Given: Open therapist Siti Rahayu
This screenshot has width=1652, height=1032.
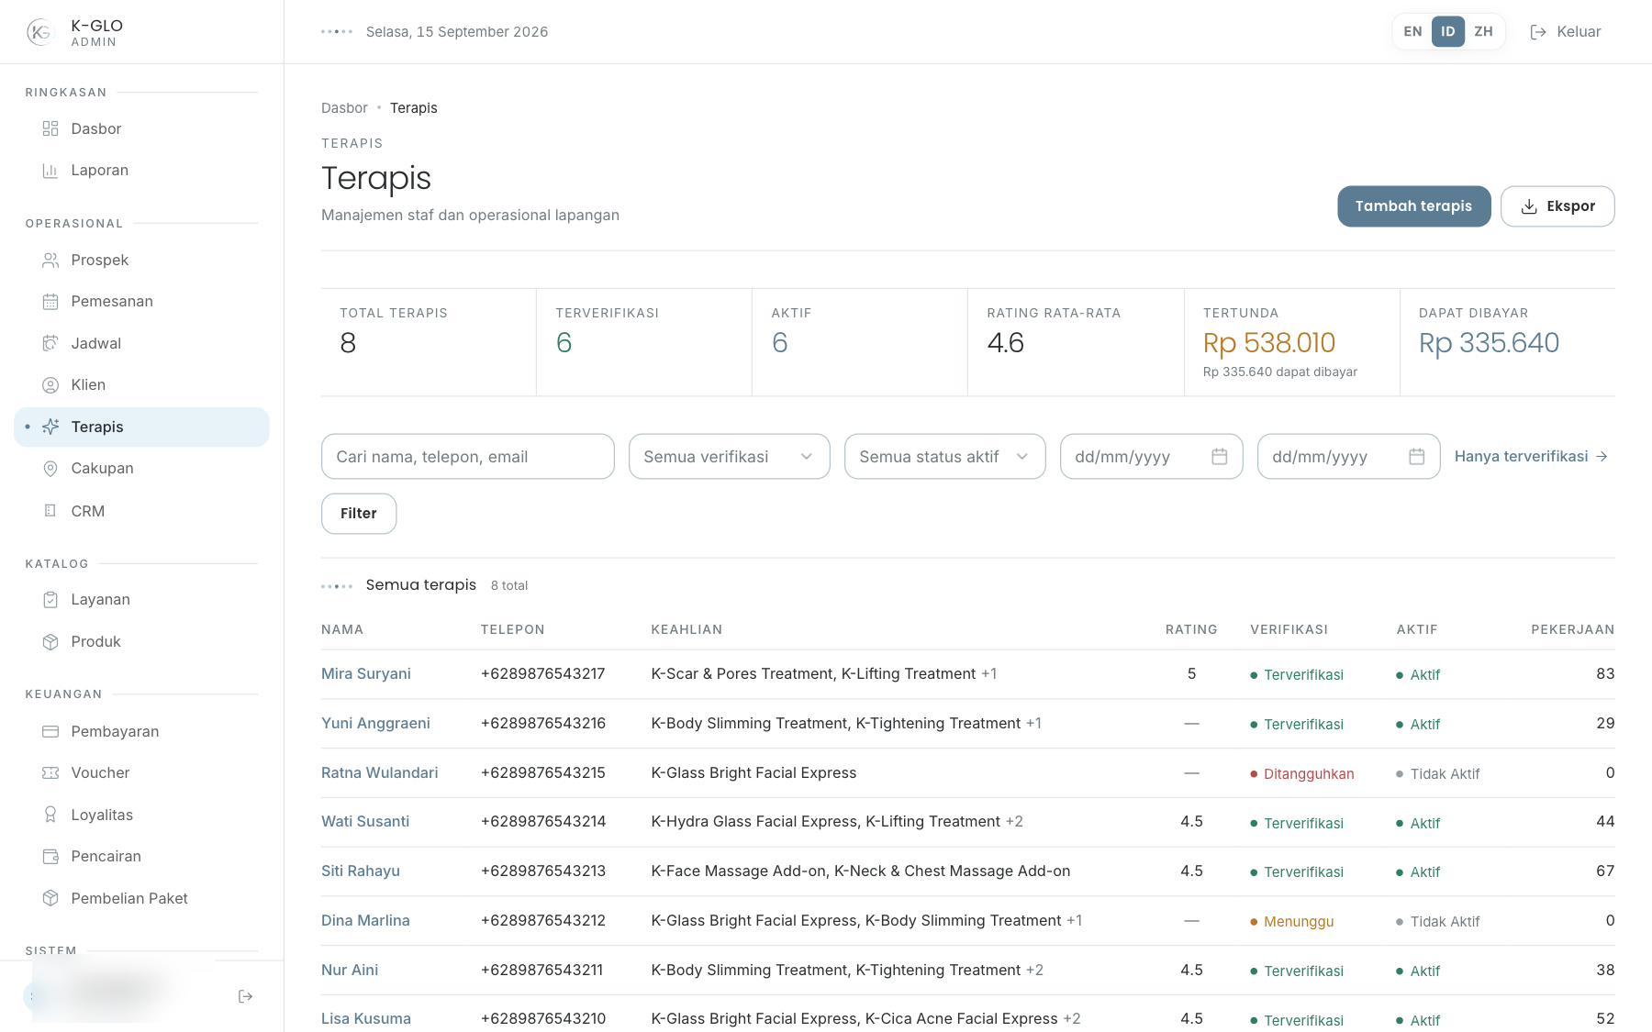Looking at the screenshot, I should (361, 871).
